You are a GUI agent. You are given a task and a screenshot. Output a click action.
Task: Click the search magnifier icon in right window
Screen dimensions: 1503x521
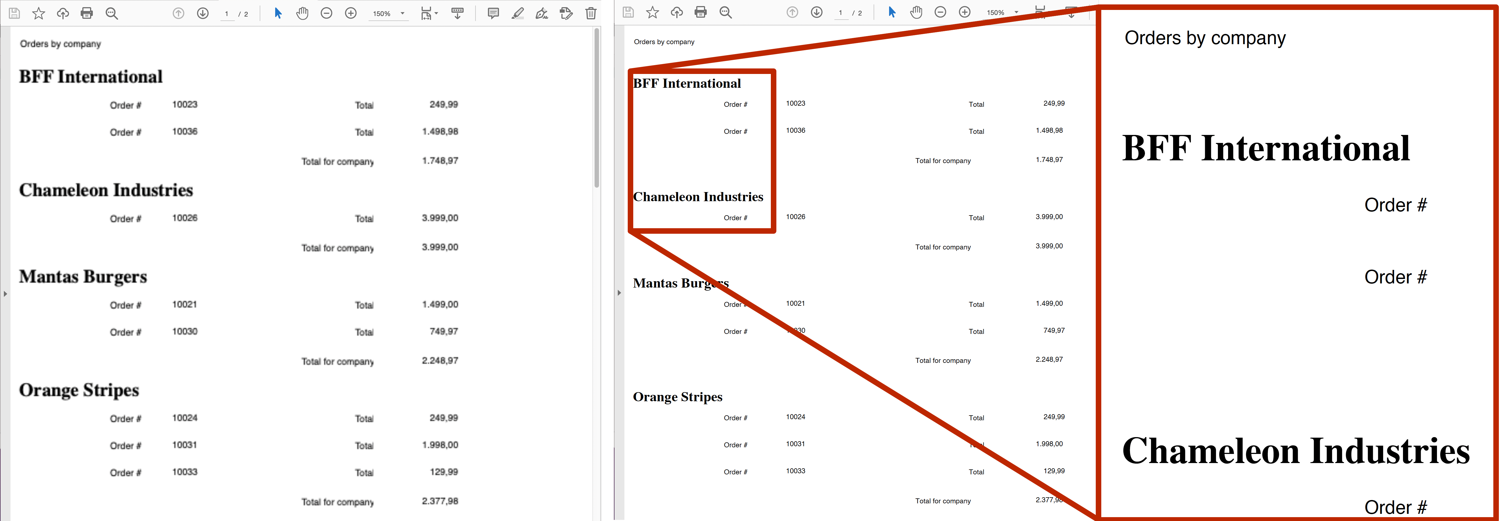pyautogui.click(x=726, y=12)
